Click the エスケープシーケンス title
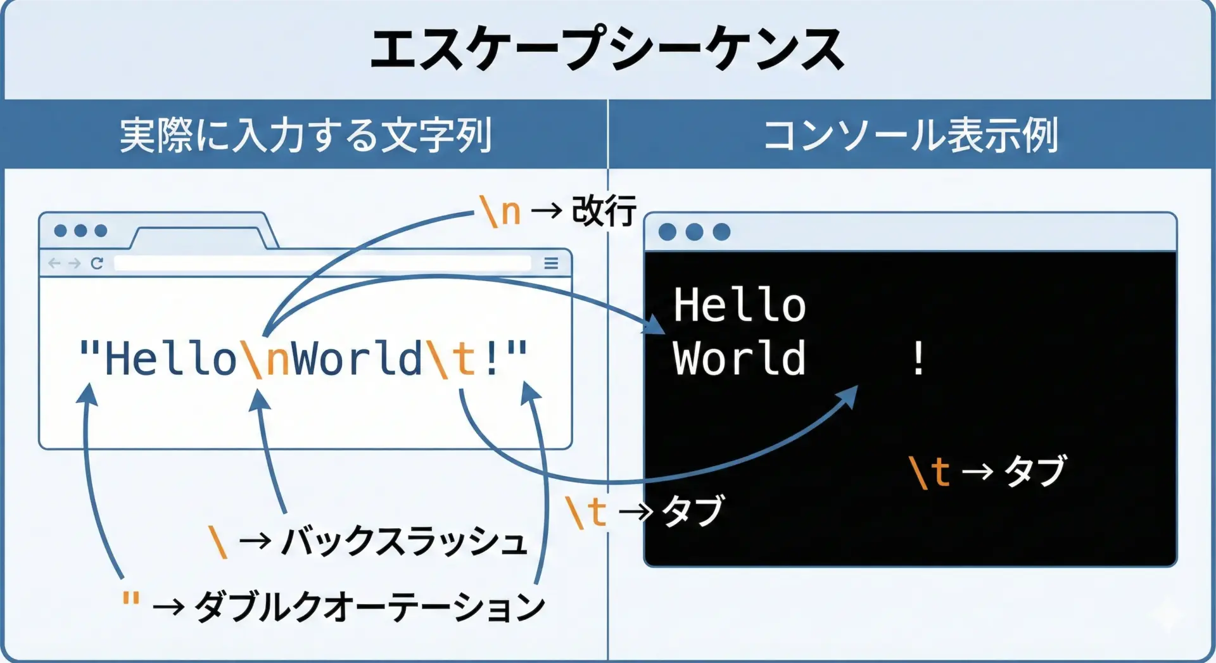 click(x=607, y=49)
